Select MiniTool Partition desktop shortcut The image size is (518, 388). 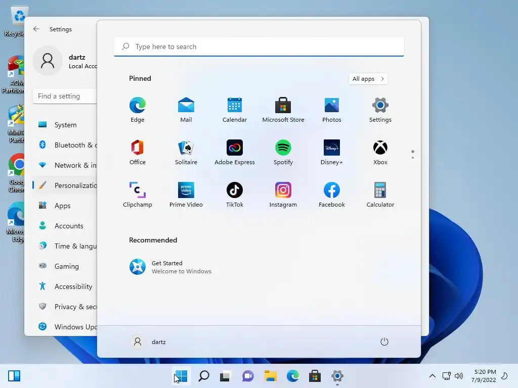click(x=15, y=124)
